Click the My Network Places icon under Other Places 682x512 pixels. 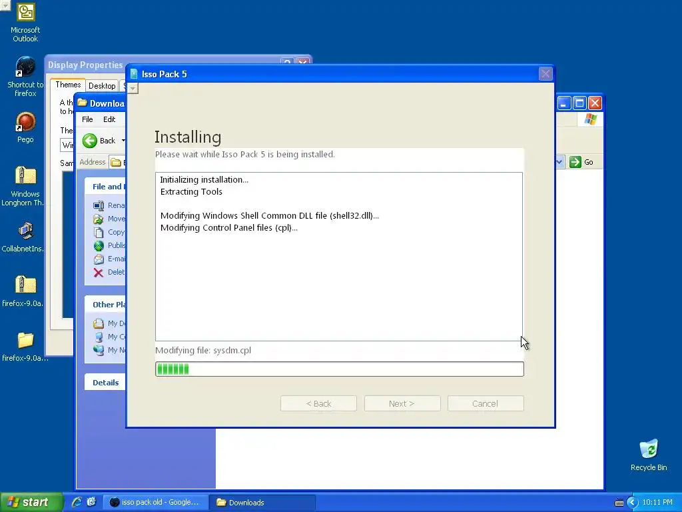[x=99, y=350]
